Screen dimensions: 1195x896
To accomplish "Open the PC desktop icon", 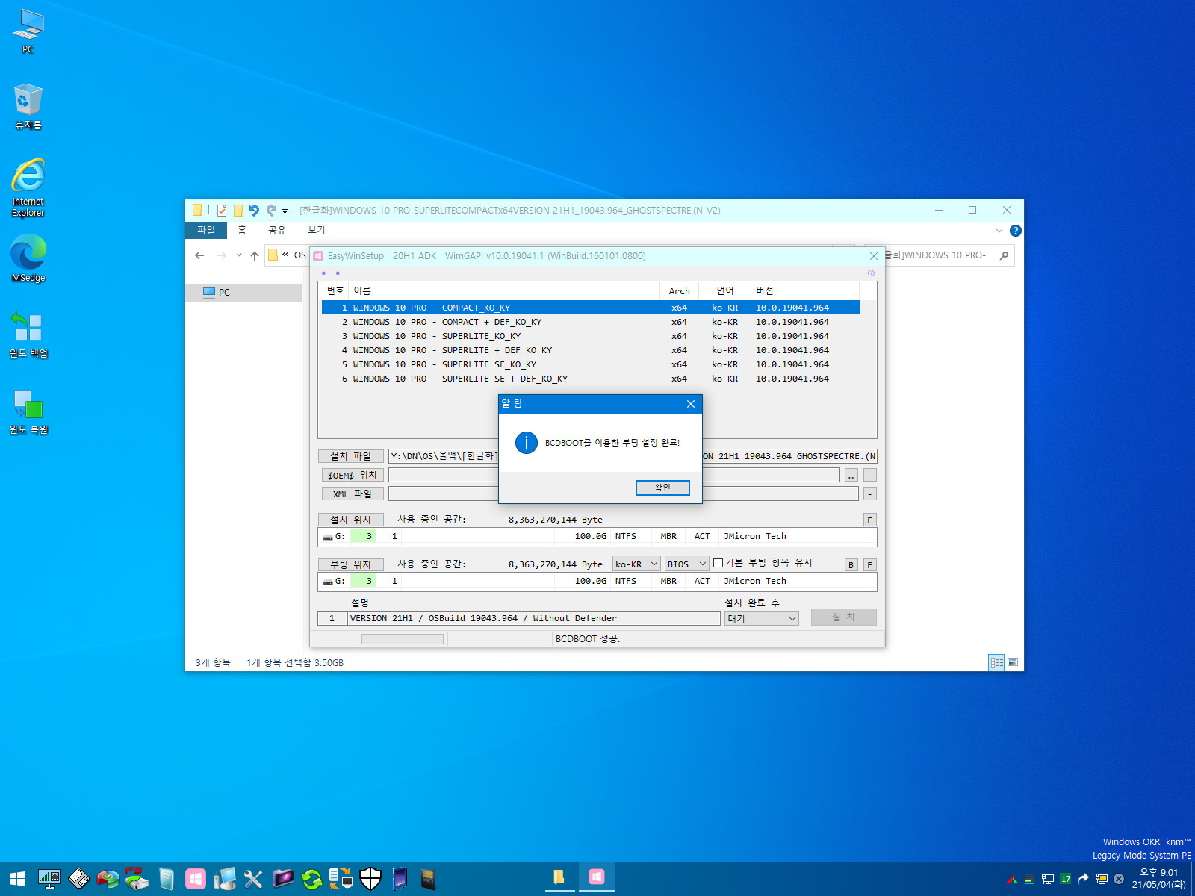I will pos(28,31).
